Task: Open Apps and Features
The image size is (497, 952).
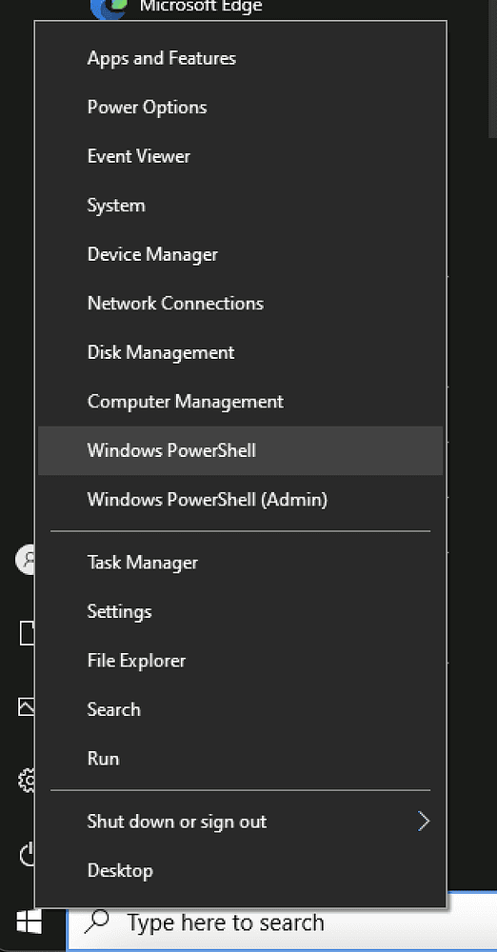Action: pos(240,58)
